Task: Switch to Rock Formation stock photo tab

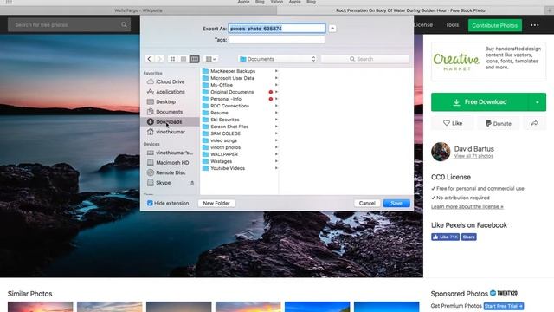Action: 410,10
